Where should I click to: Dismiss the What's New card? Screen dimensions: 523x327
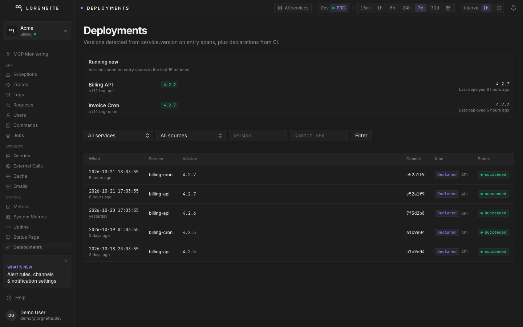66,261
